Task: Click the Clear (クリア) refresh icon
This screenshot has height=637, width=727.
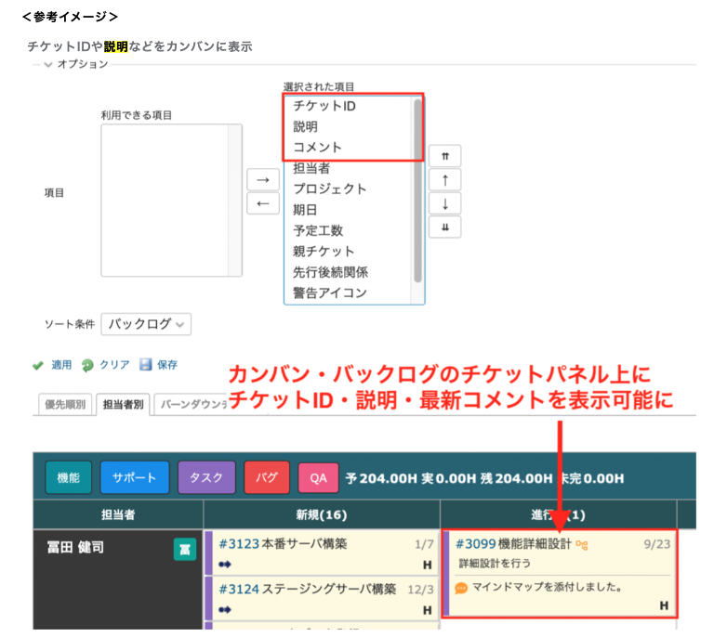Action: (87, 365)
